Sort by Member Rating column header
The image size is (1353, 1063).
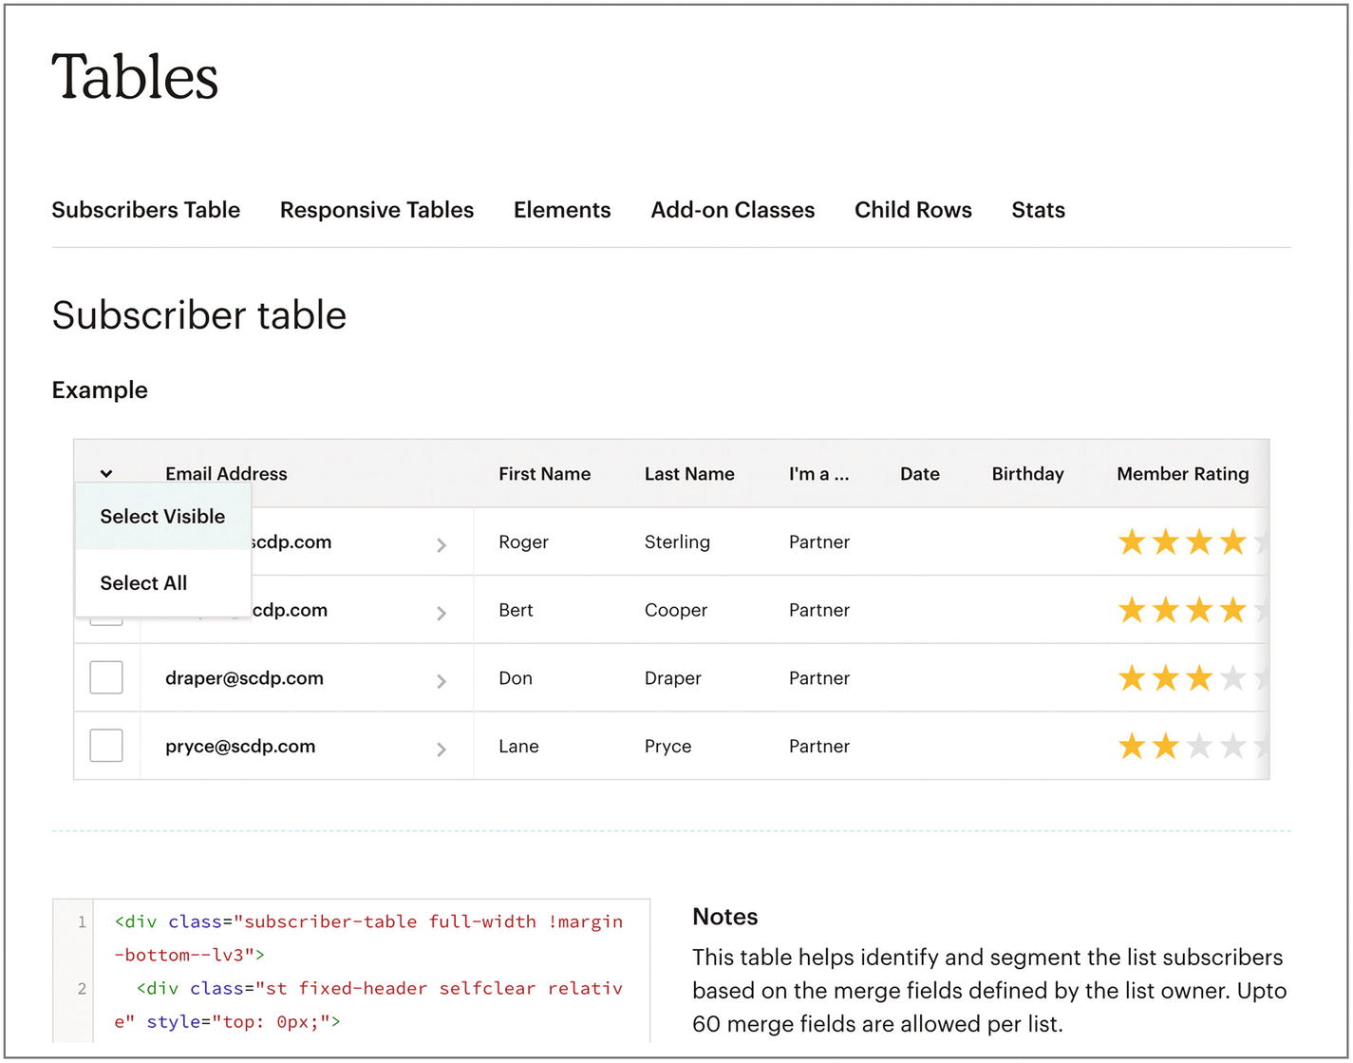point(1182,473)
